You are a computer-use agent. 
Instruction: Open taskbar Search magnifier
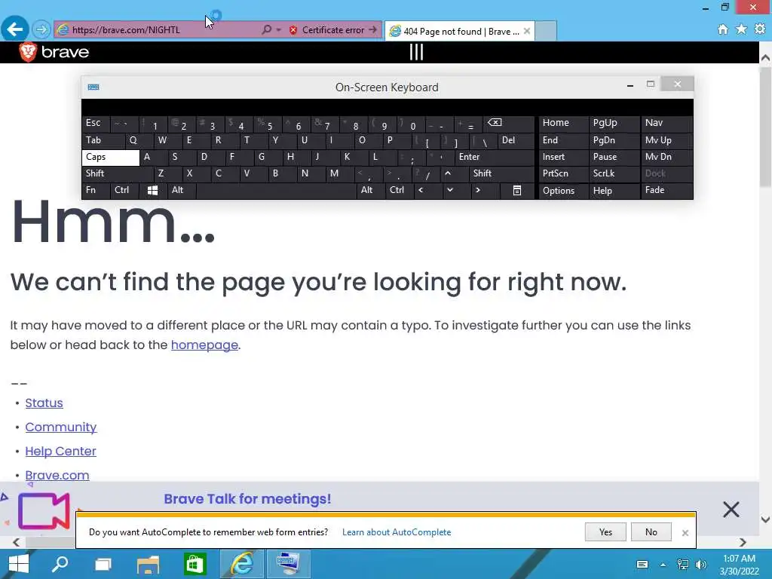[60, 564]
